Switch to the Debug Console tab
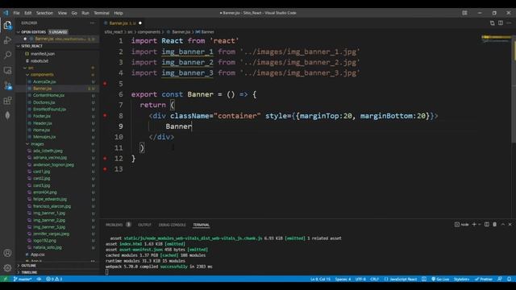Viewport: 516px width, 290px height. (x=172, y=225)
